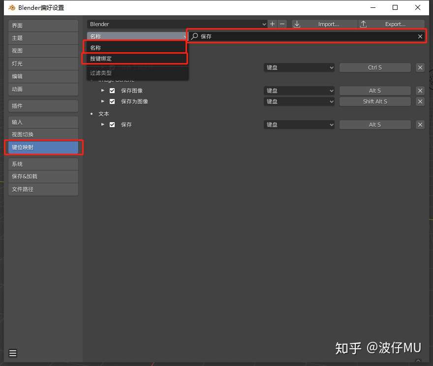This screenshot has width=433, height=366.
Task: Open 键盘 dropdown in 保存为图像 row
Action: click(x=299, y=101)
